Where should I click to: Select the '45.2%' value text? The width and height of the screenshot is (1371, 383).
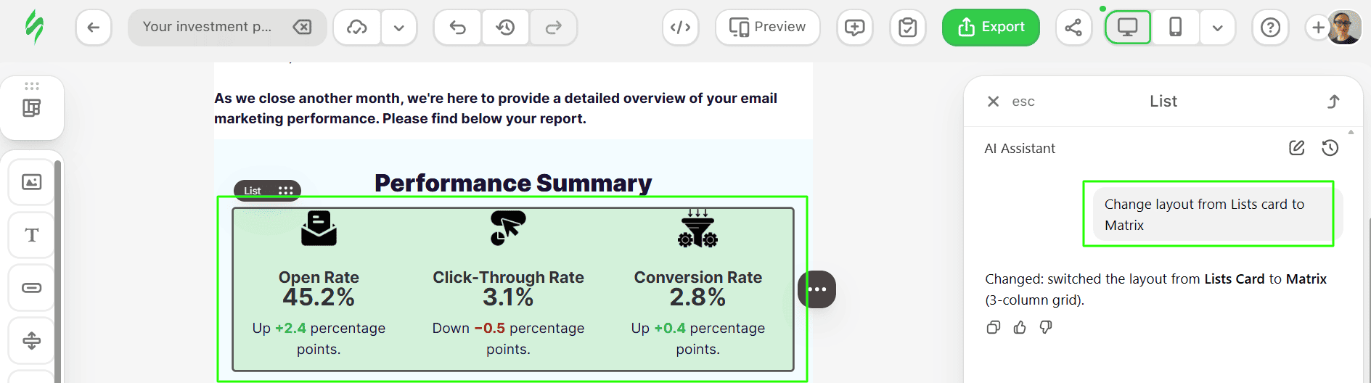point(319,297)
